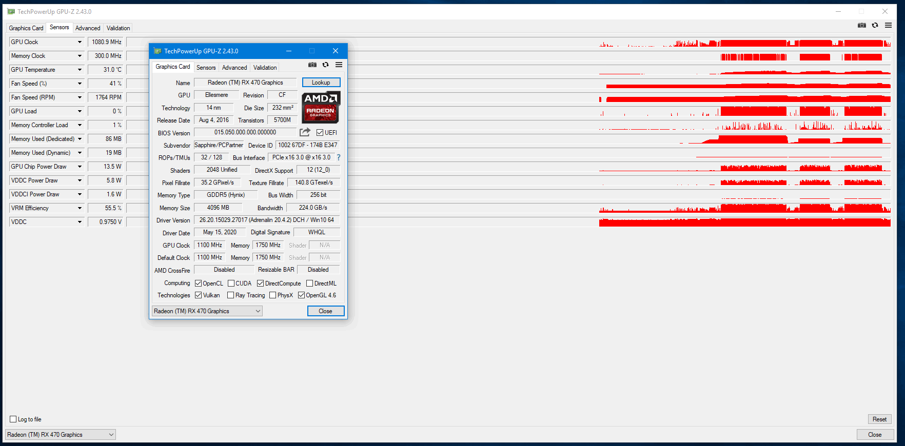905x446 pixels.
Task: Toggle the Vulkan checkbox
Action: coord(199,295)
